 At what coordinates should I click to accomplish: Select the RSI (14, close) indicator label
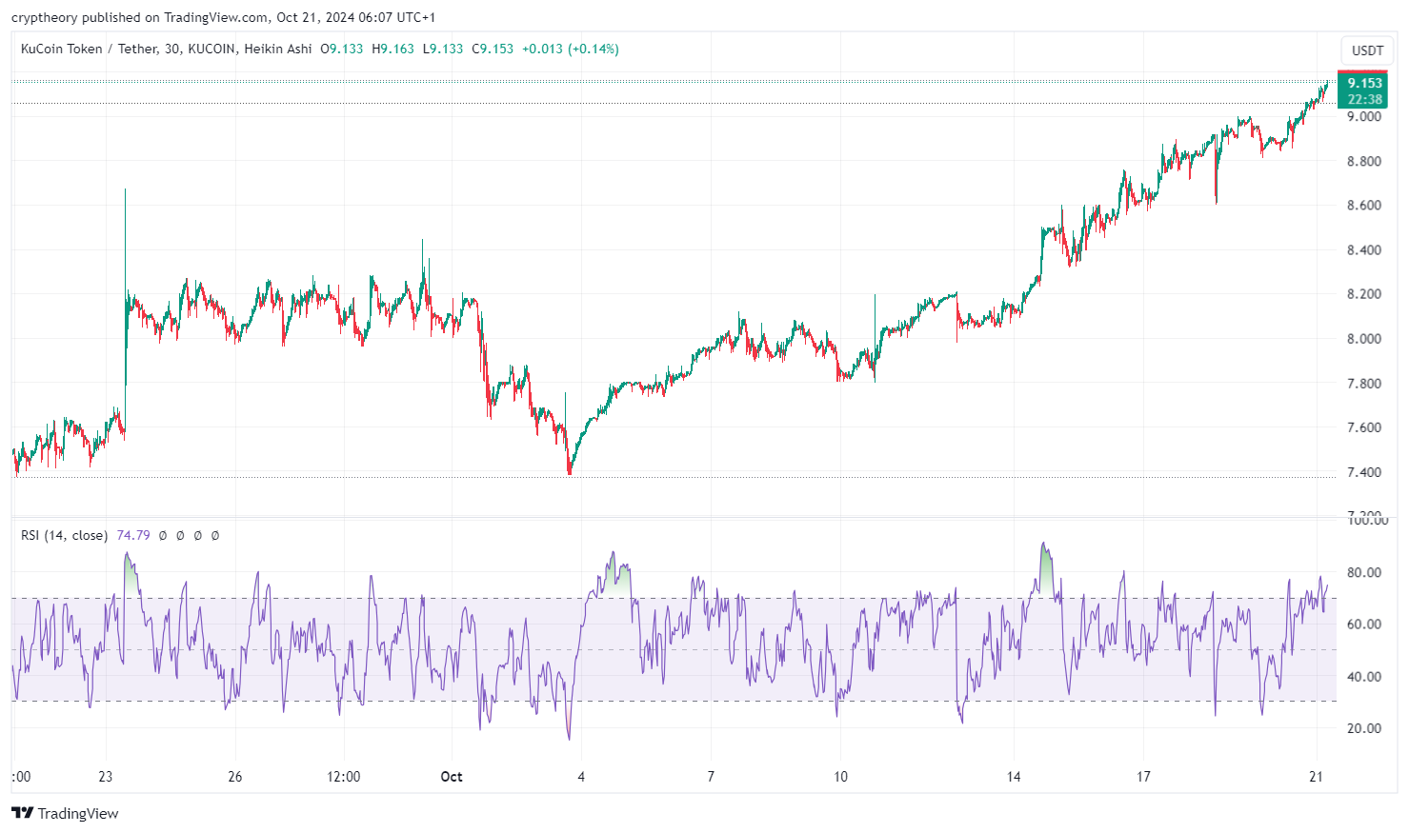(64, 535)
